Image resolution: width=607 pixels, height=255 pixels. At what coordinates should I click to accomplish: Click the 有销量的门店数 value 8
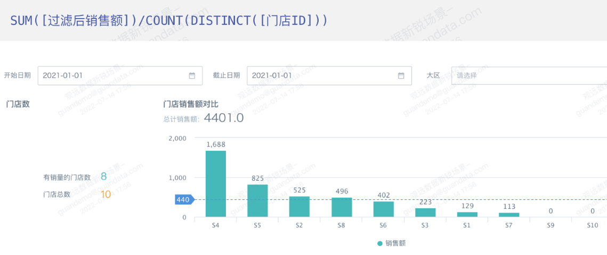(103, 177)
